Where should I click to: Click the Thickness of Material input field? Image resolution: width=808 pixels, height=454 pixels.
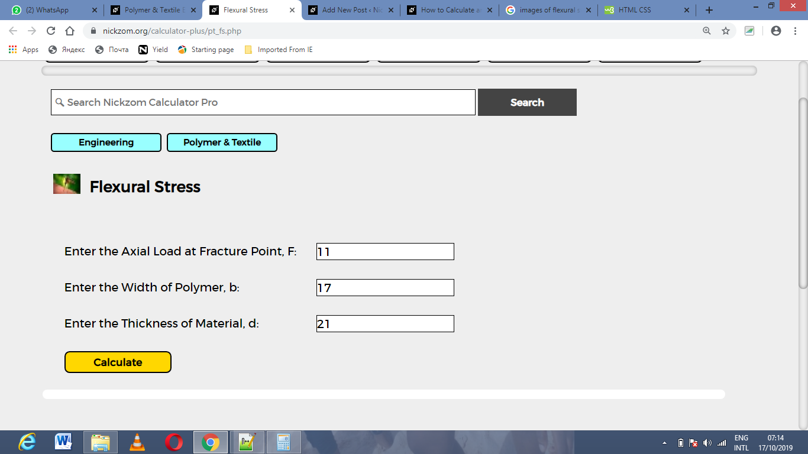(x=385, y=323)
